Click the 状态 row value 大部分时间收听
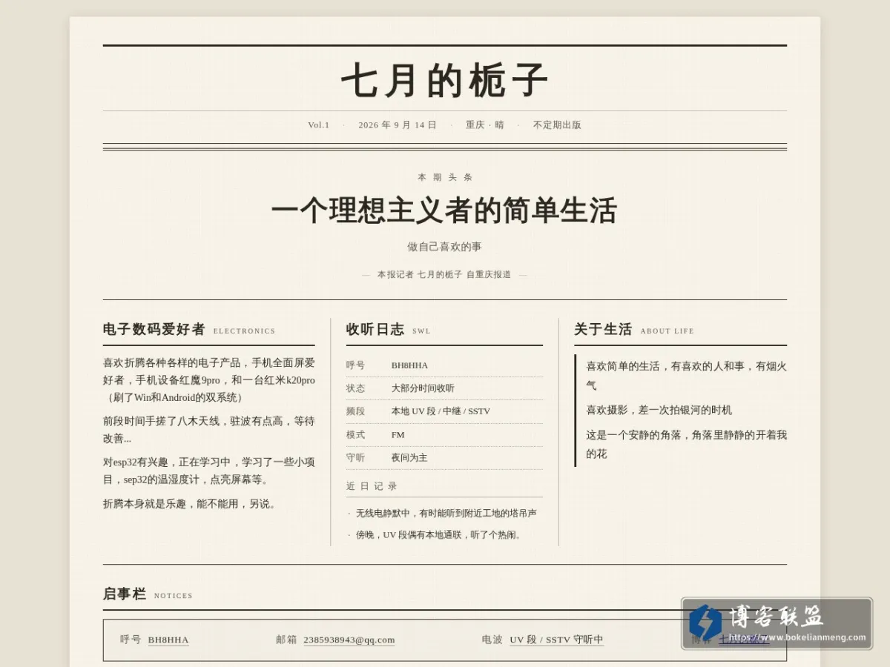This screenshot has height=667, width=890. point(423,388)
